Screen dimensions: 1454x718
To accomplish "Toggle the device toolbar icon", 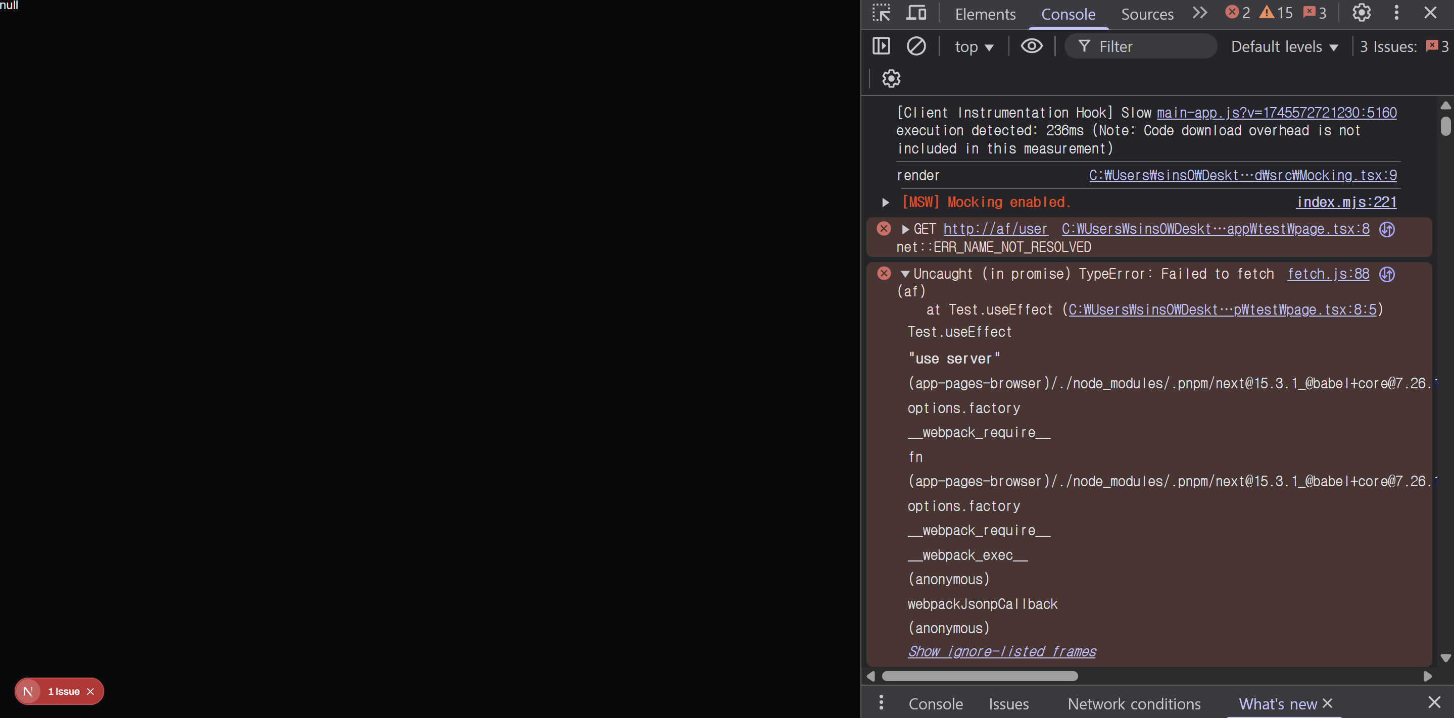I will click(915, 13).
